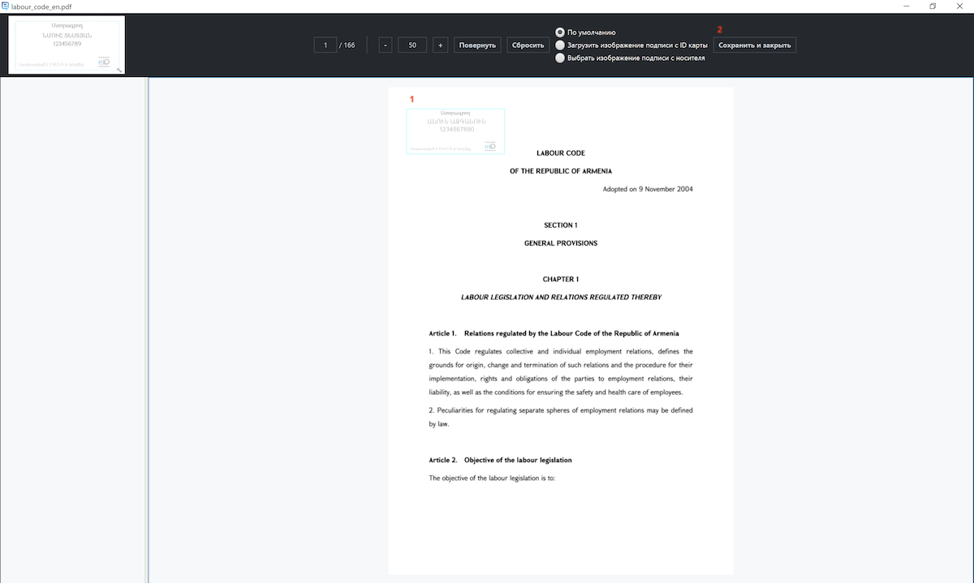Click the signature stamp placed on the page

tap(455, 131)
